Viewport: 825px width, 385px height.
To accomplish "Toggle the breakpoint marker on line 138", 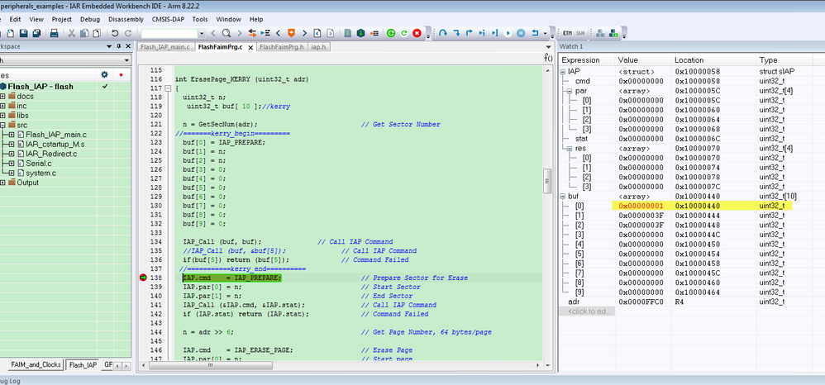I will (144, 278).
